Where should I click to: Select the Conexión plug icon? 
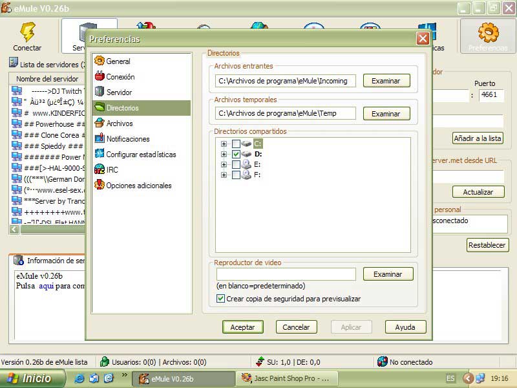coord(100,76)
